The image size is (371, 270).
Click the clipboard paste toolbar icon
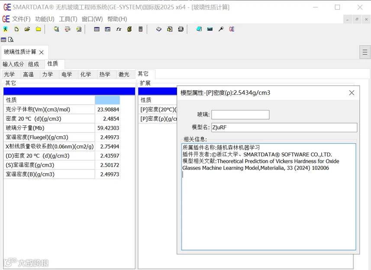[170, 29]
